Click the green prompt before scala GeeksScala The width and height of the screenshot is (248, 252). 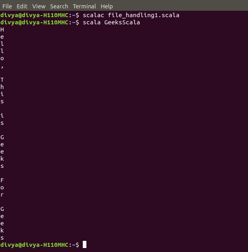point(40,22)
